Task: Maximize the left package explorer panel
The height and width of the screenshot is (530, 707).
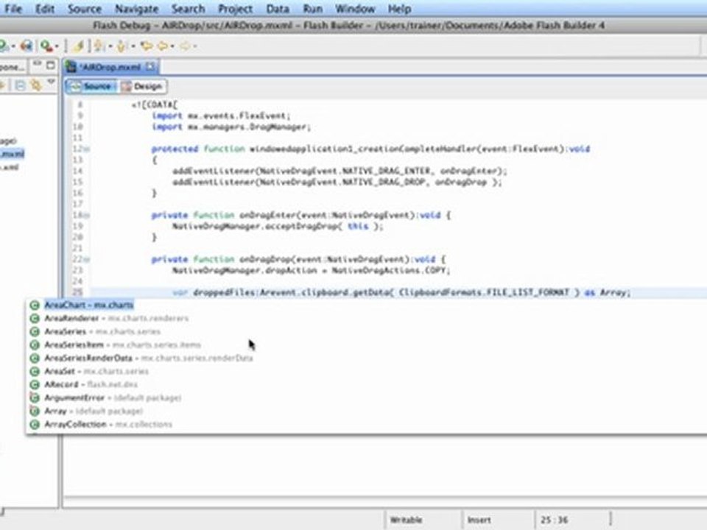Action: click(51, 66)
